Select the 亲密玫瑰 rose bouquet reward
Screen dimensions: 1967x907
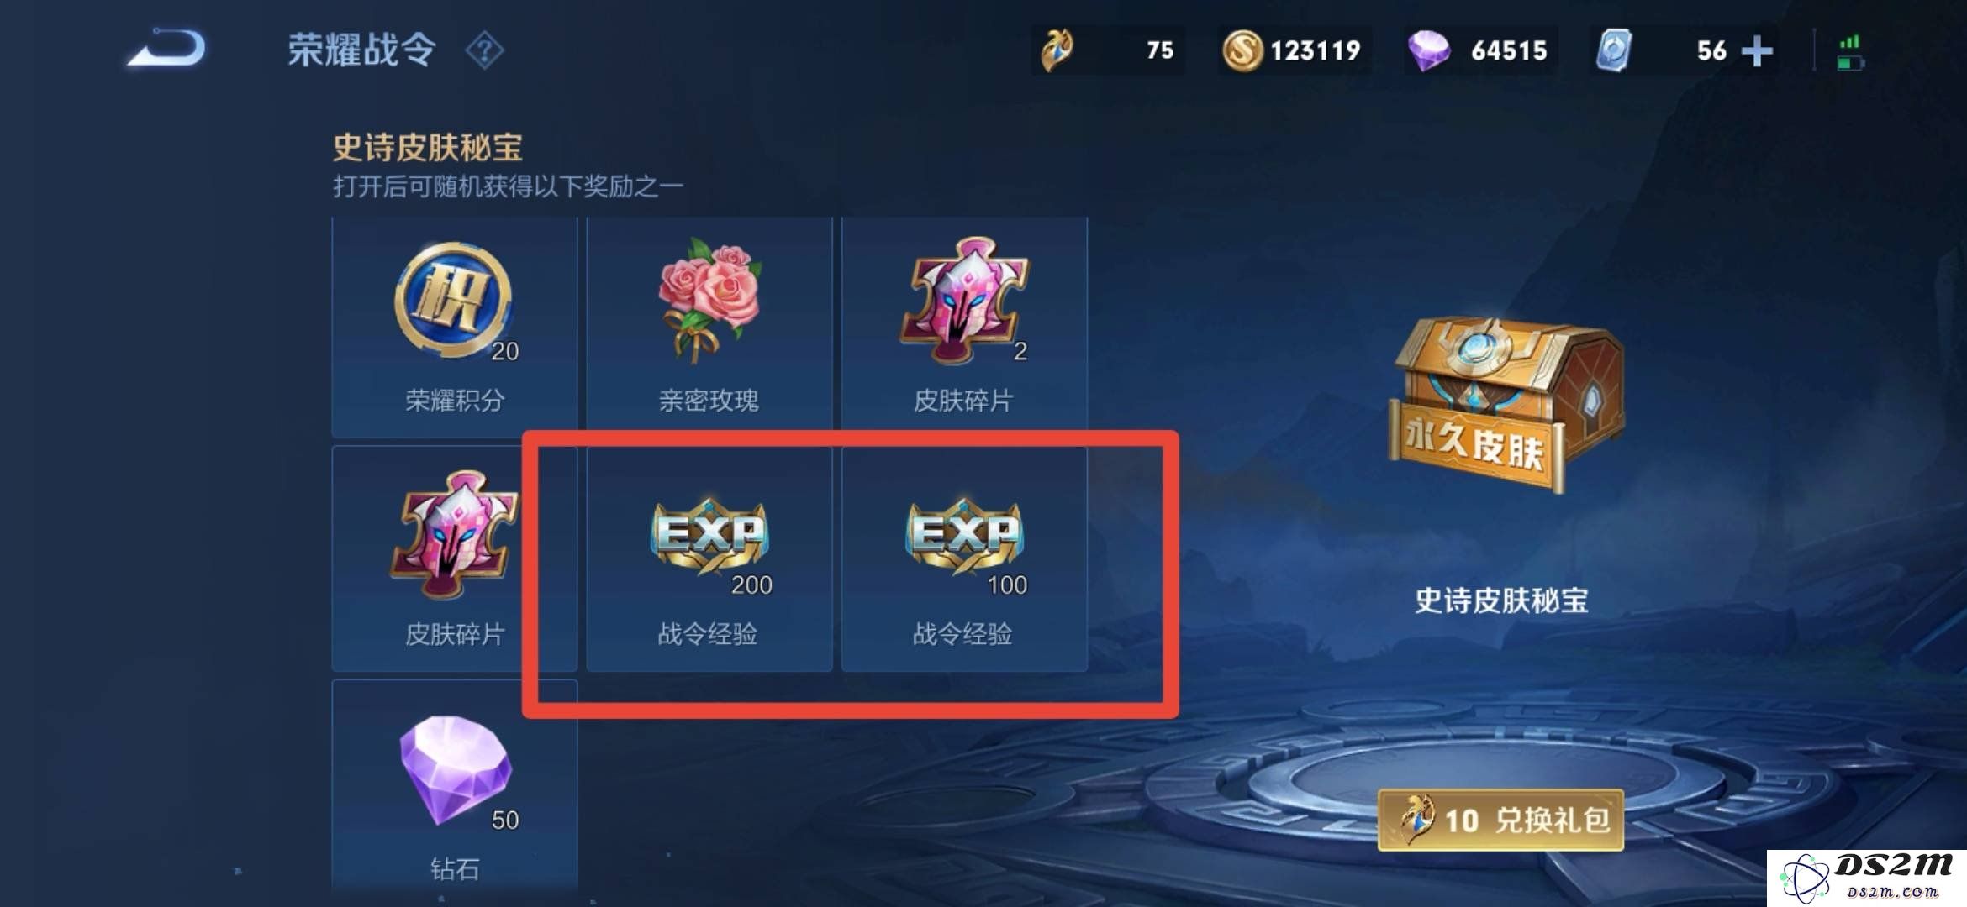[x=709, y=328]
